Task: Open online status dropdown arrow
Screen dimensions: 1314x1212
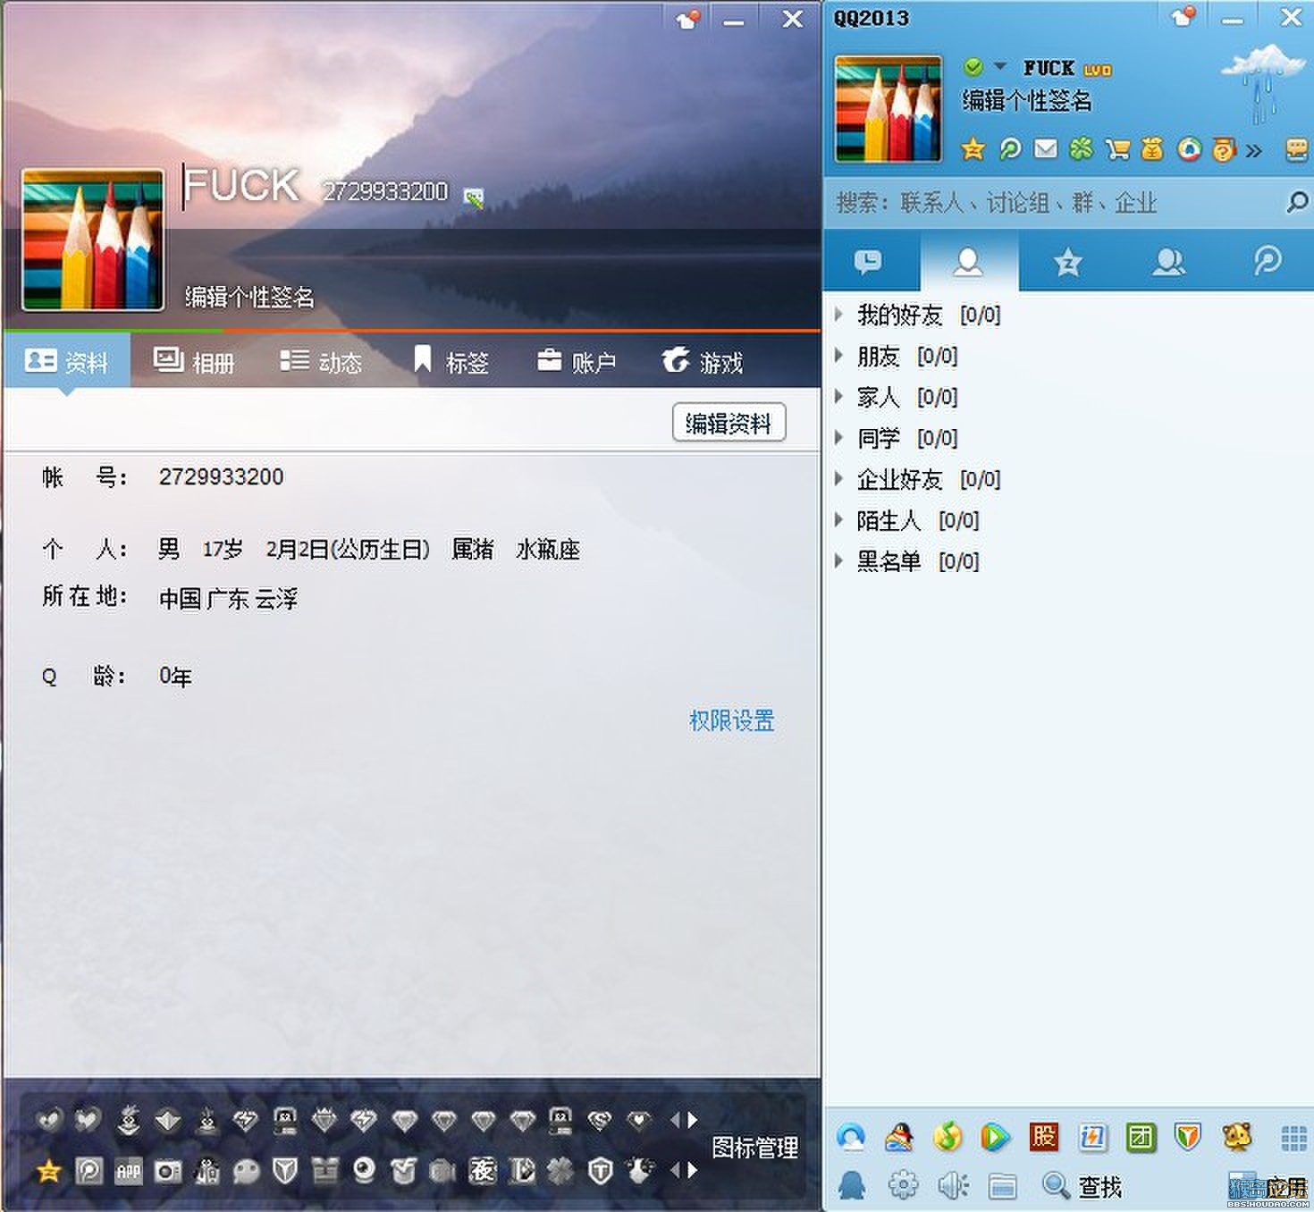Action: coord(1000,66)
